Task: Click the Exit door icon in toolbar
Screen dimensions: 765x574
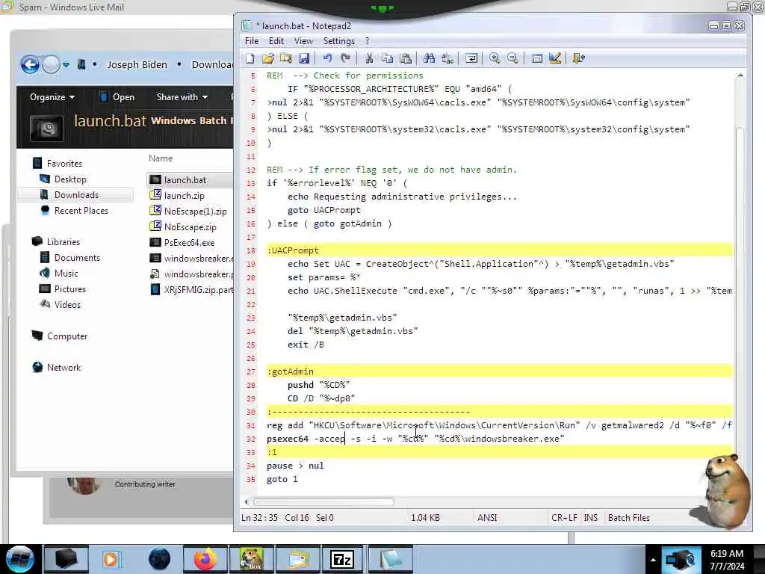Action: coord(579,58)
